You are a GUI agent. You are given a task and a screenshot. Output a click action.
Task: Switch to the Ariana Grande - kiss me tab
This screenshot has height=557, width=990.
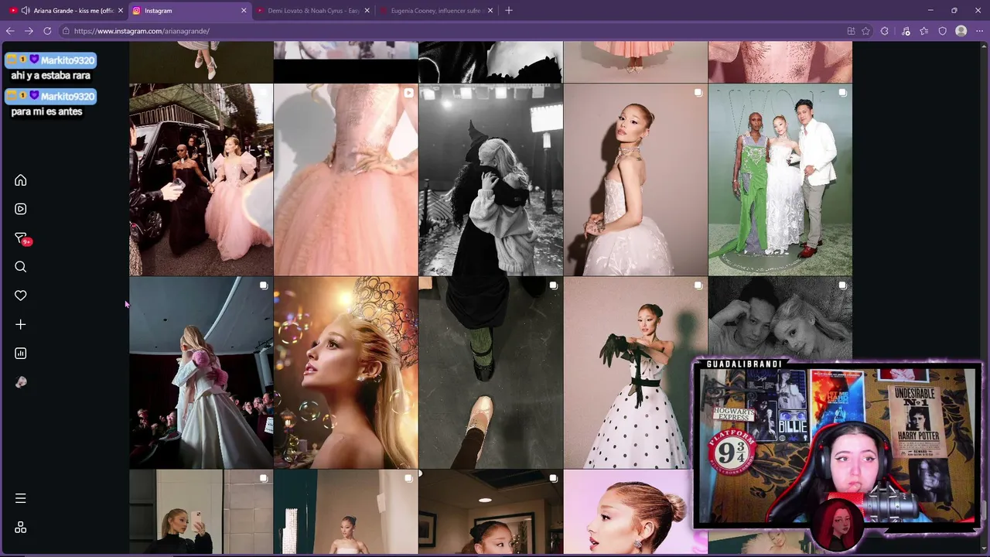coord(65,11)
